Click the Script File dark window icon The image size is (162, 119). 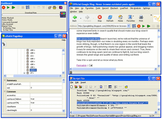point(110,87)
